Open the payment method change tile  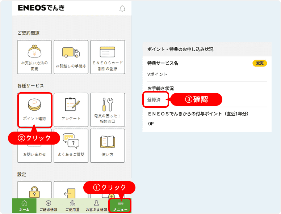[x=34, y=57]
